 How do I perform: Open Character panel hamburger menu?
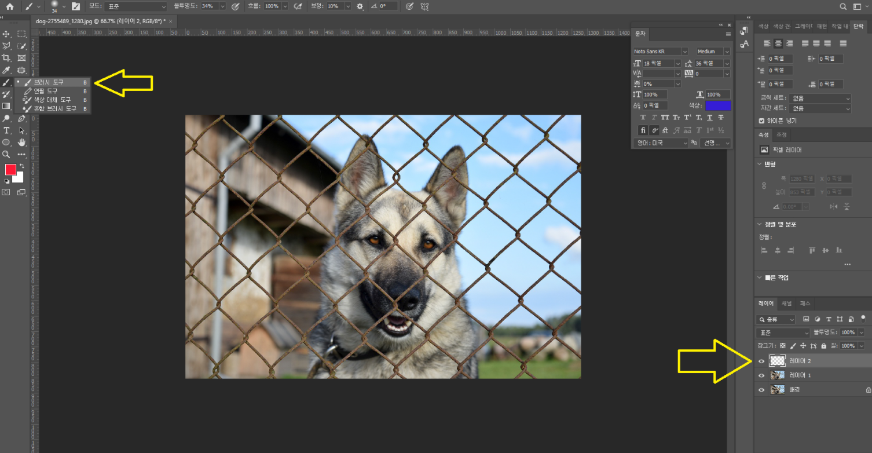click(728, 34)
